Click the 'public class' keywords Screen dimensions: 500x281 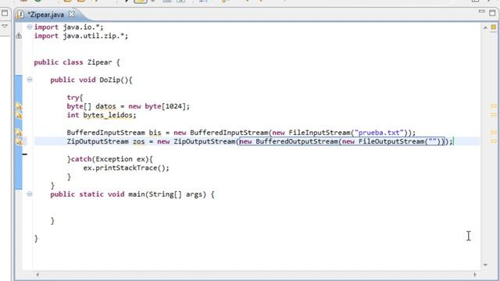(59, 62)
